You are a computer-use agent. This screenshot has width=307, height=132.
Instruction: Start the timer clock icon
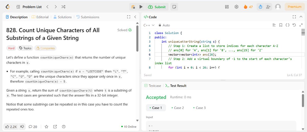click(x=260, y=7)
